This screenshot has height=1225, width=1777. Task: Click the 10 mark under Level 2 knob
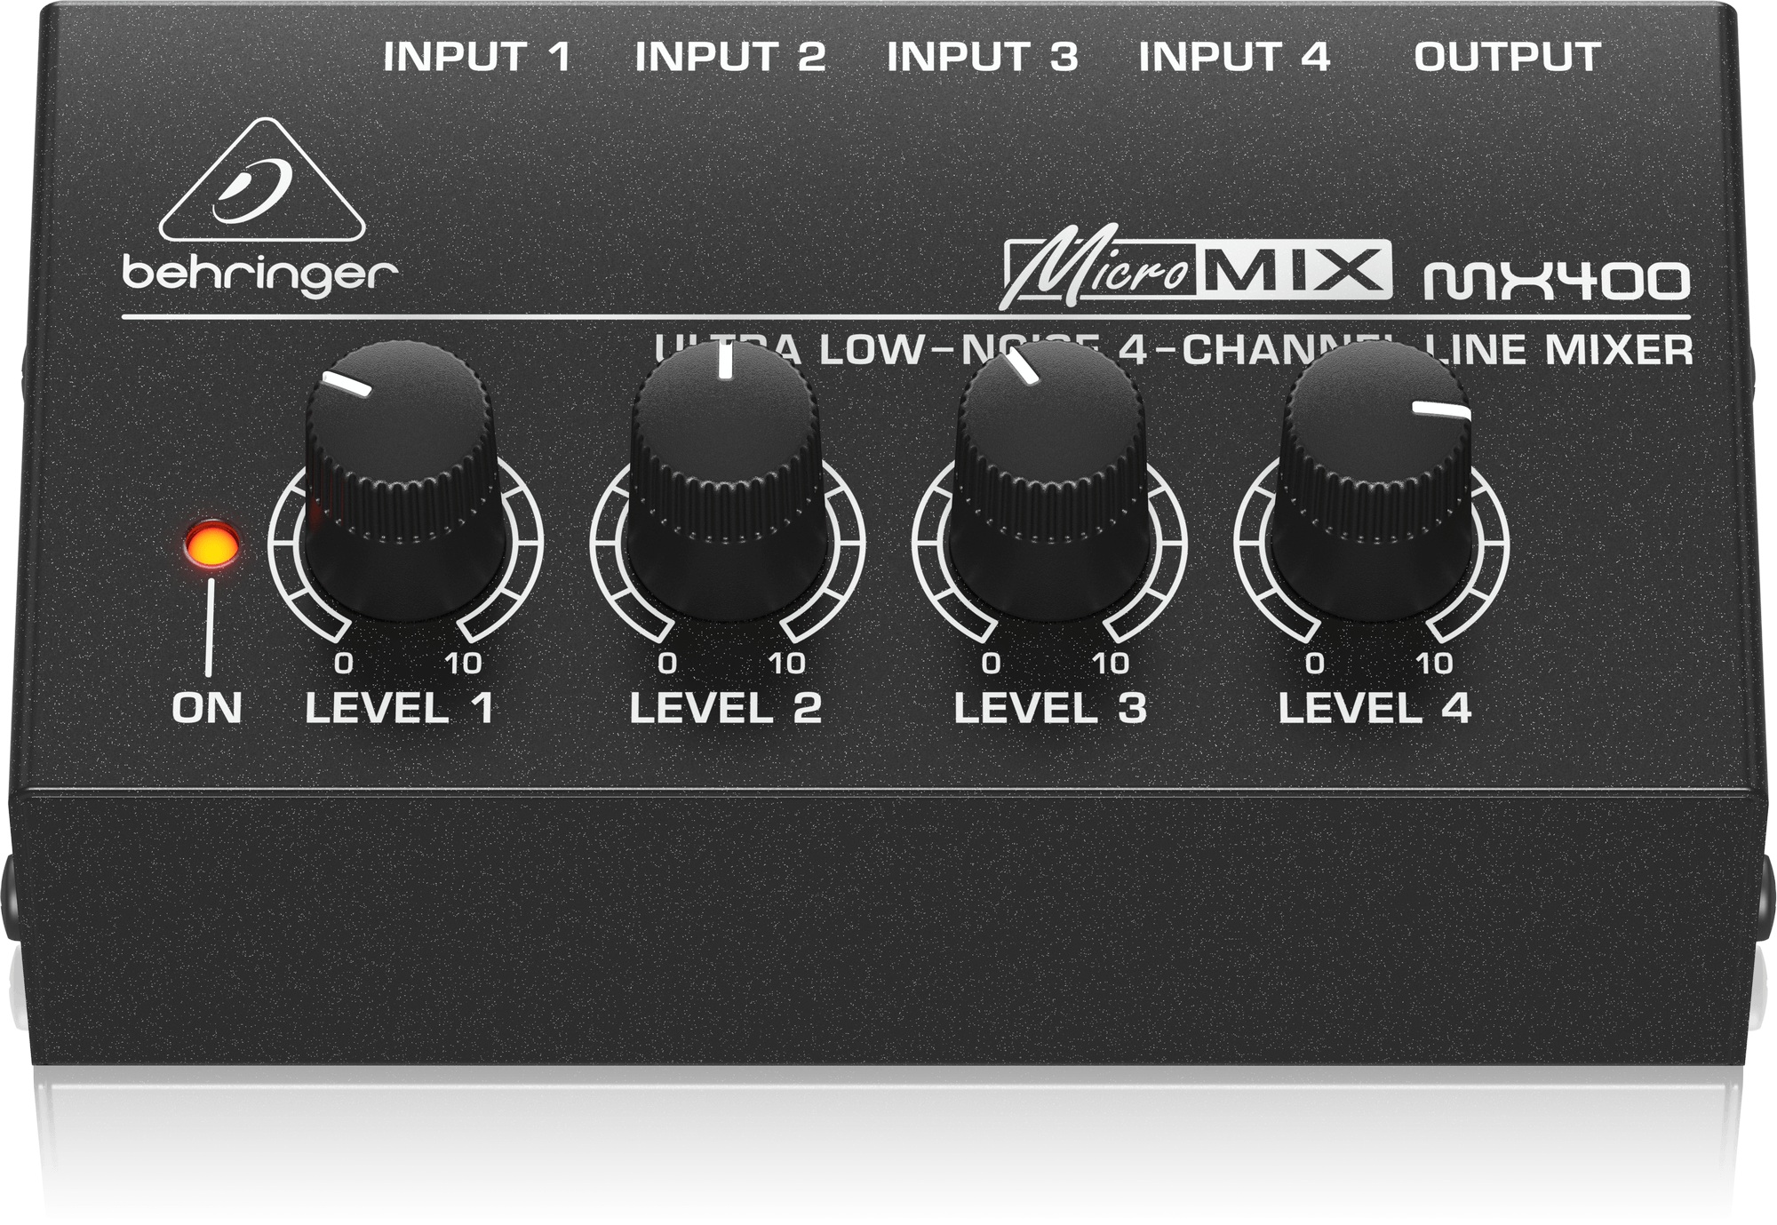tap(786, 662)
